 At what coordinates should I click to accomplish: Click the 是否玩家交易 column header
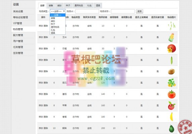(157, 17)
